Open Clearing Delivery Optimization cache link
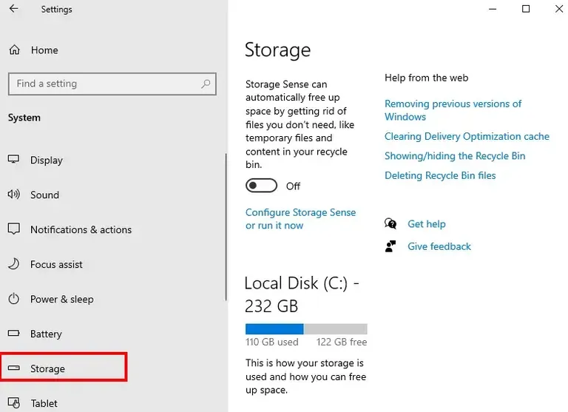The height and width of the screenshot is (412, 568). pos(467,136)
